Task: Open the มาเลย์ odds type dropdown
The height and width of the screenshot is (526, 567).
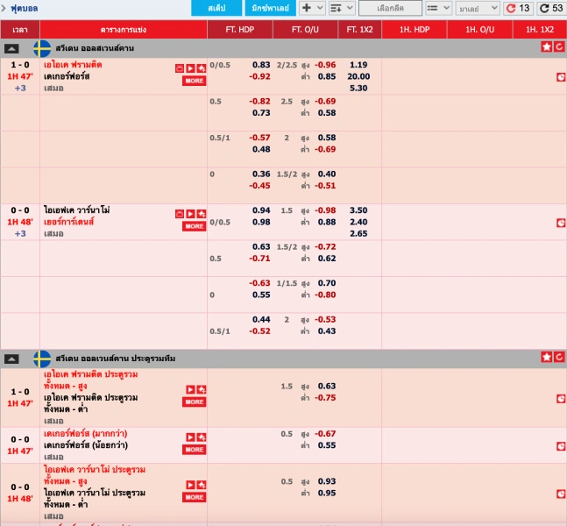Action: click(478, 8)
